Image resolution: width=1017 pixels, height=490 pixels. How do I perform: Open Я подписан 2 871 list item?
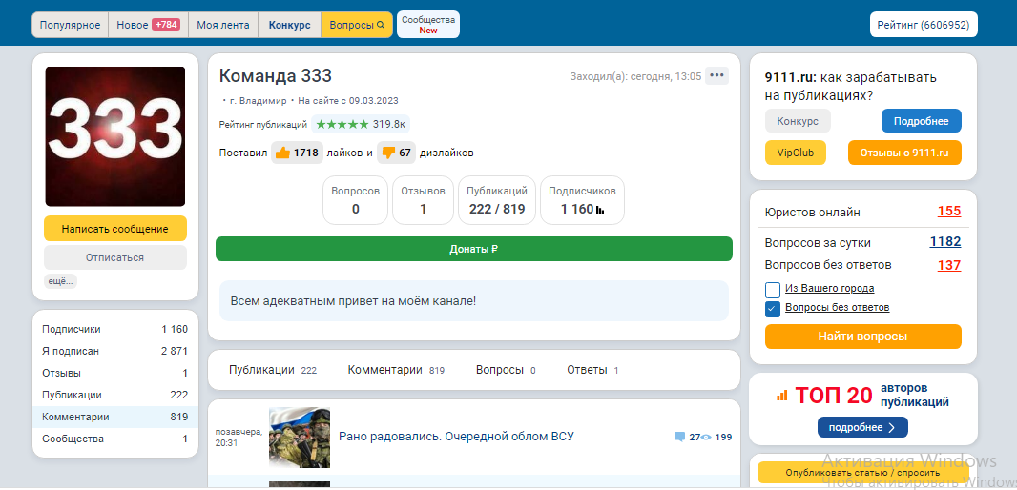115,352
